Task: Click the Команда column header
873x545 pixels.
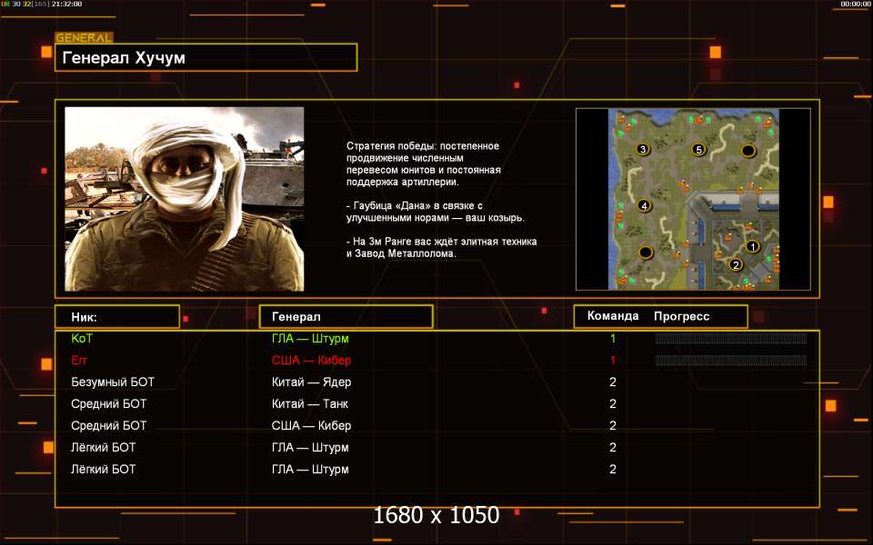Action: 612,316
